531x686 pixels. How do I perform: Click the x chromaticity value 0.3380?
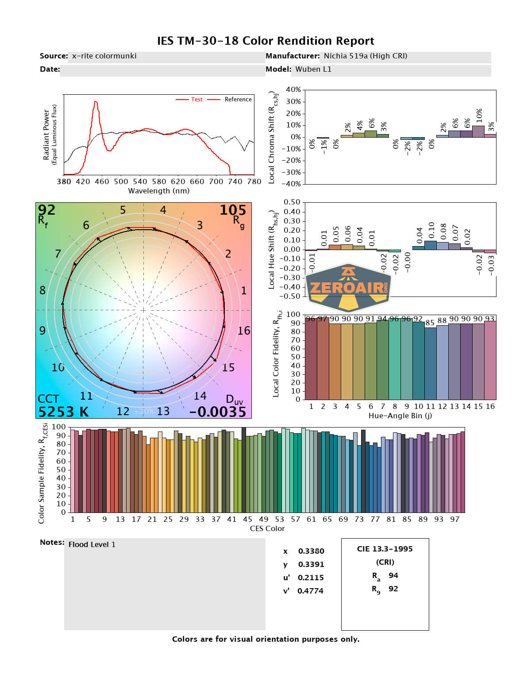pos(311,551)
